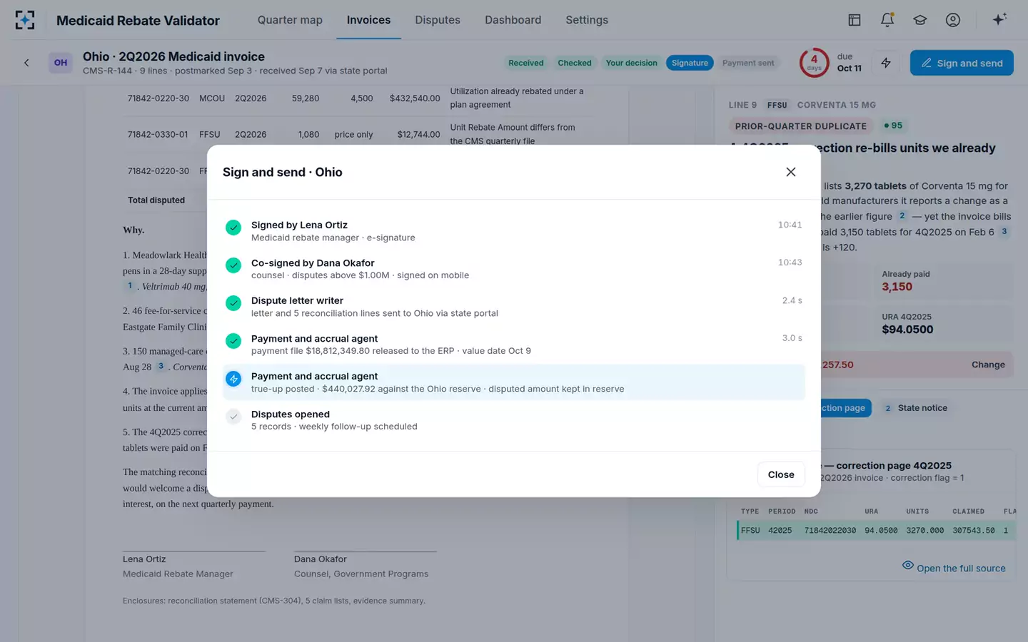The height and width of the screenshot is (642, 1028).
Task: Select the State notice source tab
Action: point(916,408)
